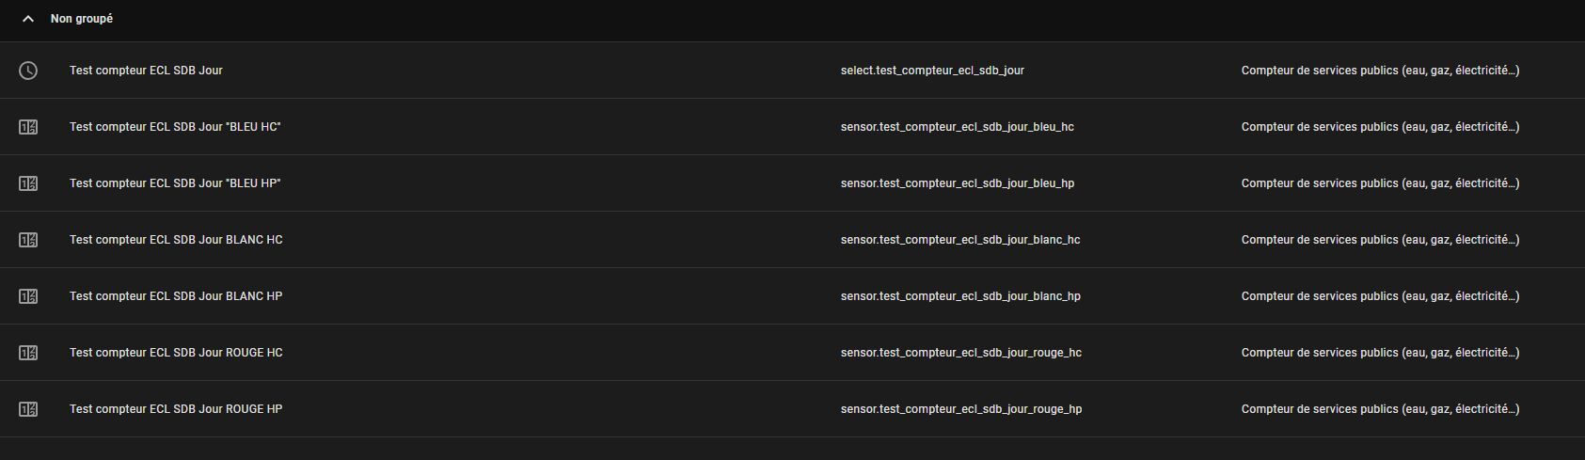Collapse the Non groupé group chevron
Viewport: 1585px width, 460px height.
click(x=28, y=19)
